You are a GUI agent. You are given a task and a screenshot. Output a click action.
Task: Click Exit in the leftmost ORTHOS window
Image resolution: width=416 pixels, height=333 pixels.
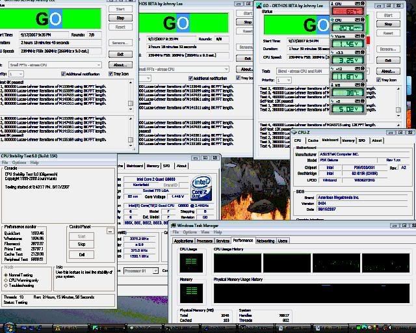120,55
